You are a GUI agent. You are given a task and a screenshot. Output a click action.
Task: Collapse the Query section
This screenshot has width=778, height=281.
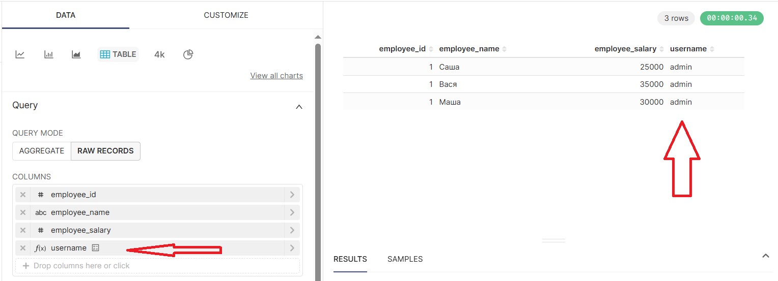299,107
